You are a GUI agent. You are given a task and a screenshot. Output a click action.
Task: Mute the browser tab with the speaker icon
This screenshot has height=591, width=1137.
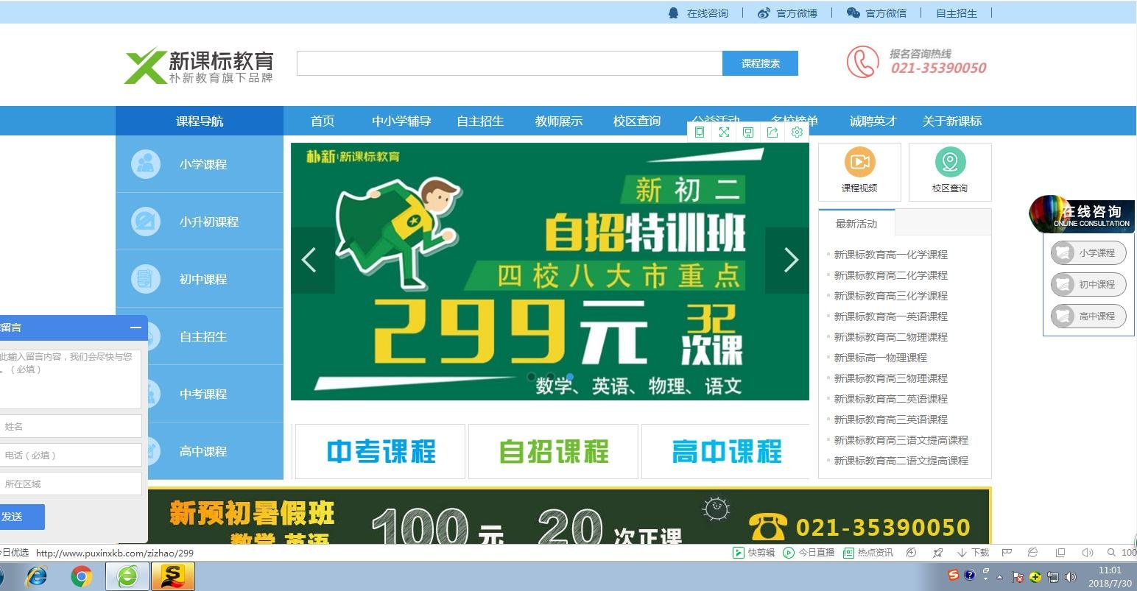1088,552
